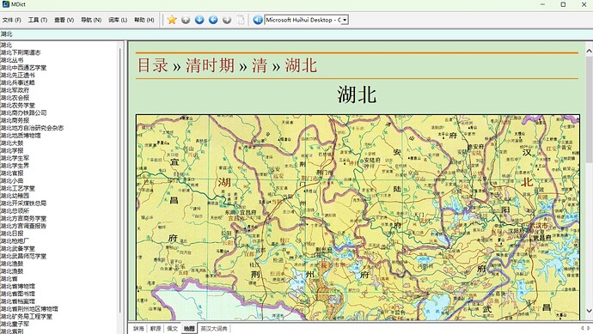Click the search box containing 湖北
Viewport: 593px width, 334px height.
point(296,34)
